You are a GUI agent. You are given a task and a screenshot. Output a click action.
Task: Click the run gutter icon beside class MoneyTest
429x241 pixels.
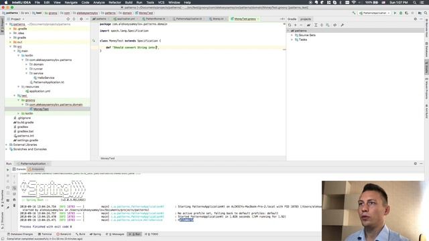click(94, 41)
